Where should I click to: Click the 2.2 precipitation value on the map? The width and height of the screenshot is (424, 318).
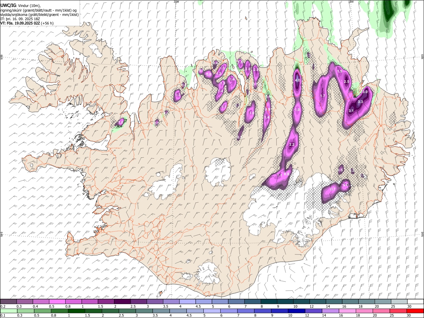point(292,145)
